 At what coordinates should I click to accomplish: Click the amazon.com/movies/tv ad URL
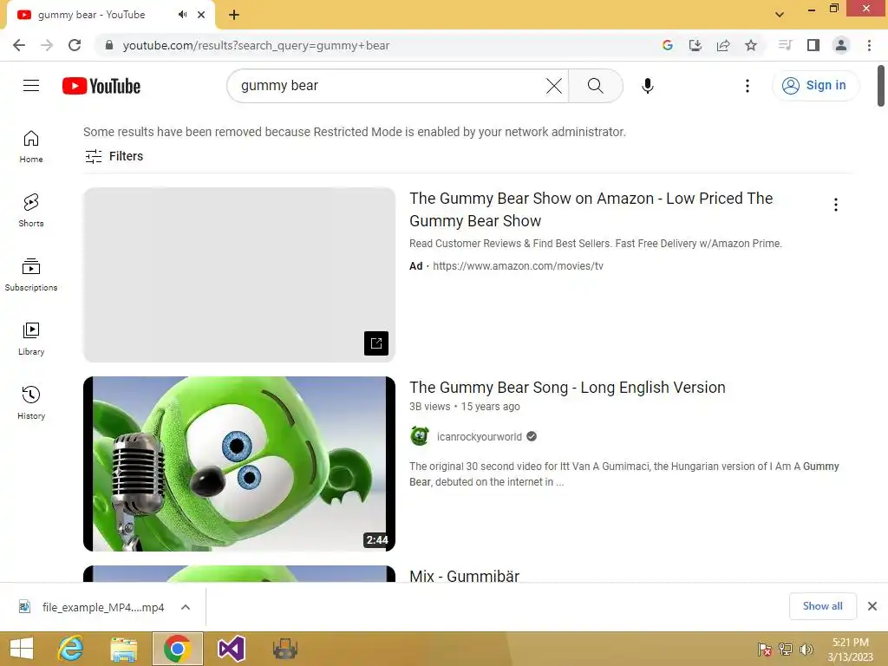[518, 266]
